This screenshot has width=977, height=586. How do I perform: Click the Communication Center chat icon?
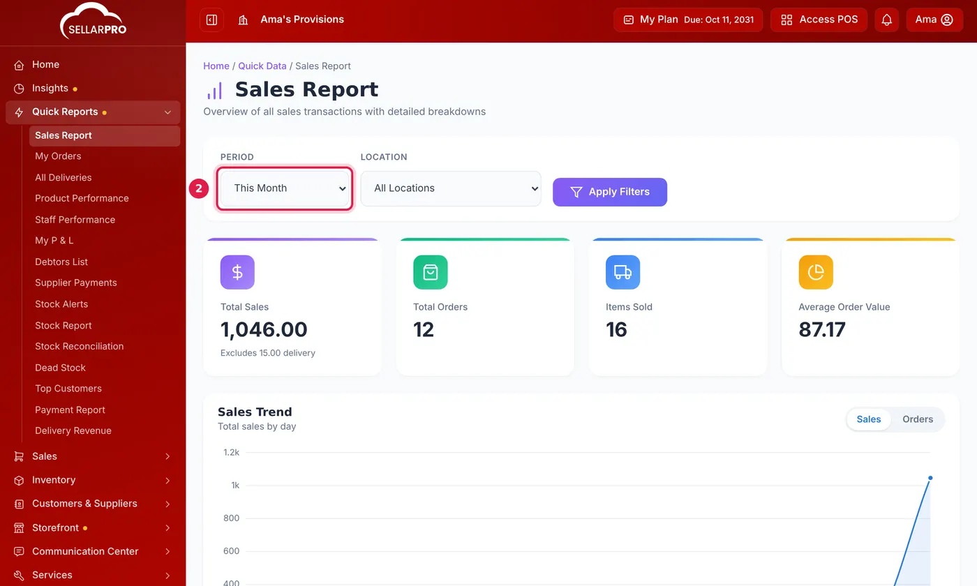pyautogui.click(x=19, y=552)
